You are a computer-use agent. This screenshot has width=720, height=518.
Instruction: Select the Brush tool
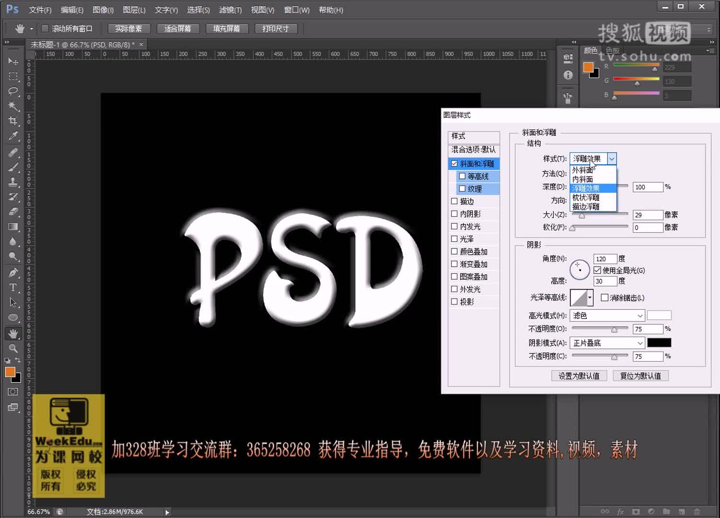pos(13,167)
